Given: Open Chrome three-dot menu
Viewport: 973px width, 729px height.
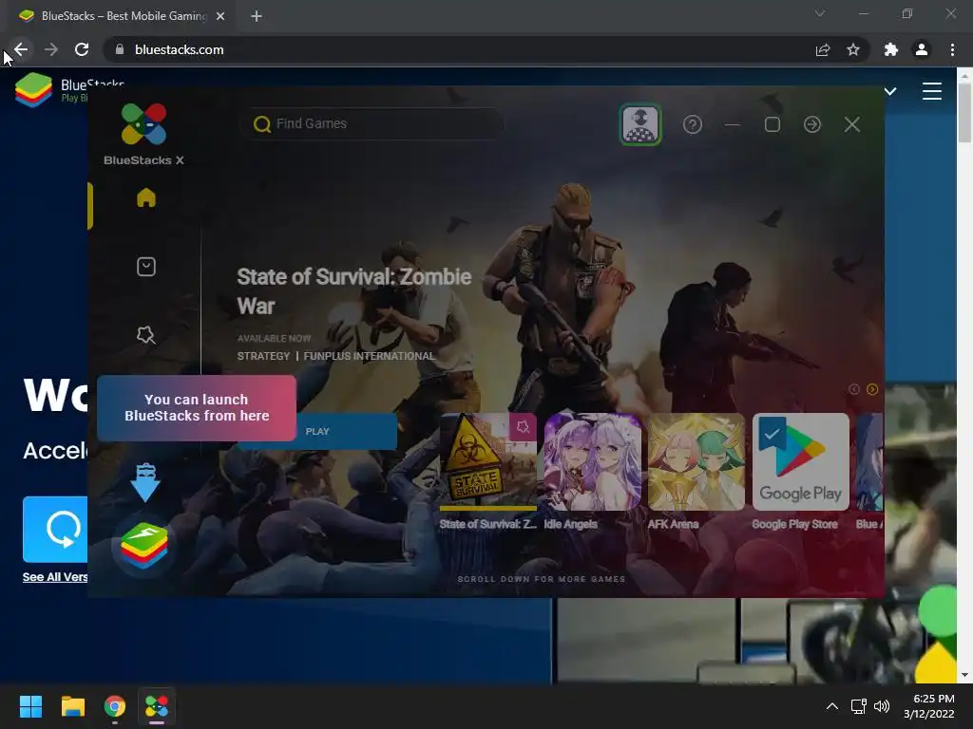Looking at the screenshot, I should coord(952,49).
